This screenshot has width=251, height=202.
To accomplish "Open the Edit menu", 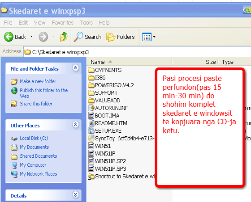I will point(23,22).
